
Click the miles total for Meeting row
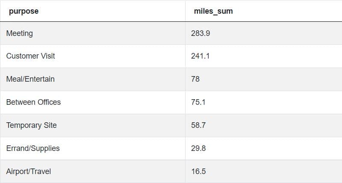[x=200, y=33]
